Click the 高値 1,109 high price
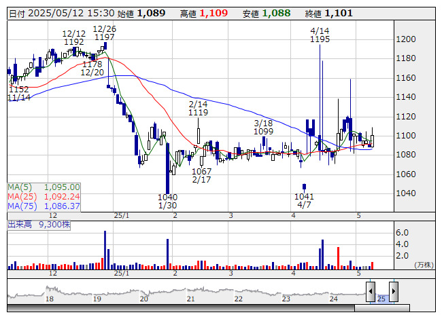 point(204,14)
